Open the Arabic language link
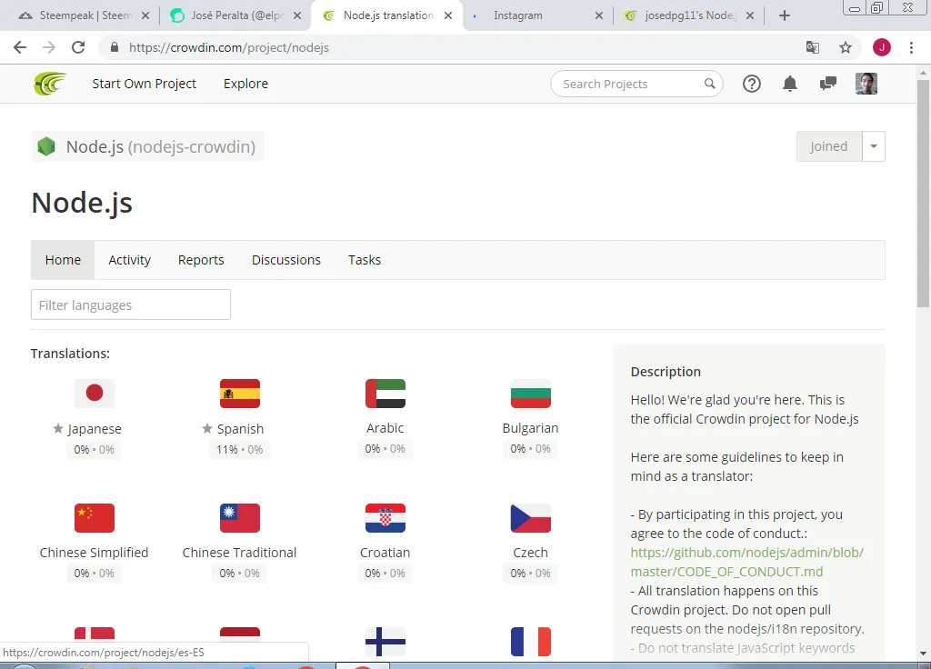 point(385,428)
